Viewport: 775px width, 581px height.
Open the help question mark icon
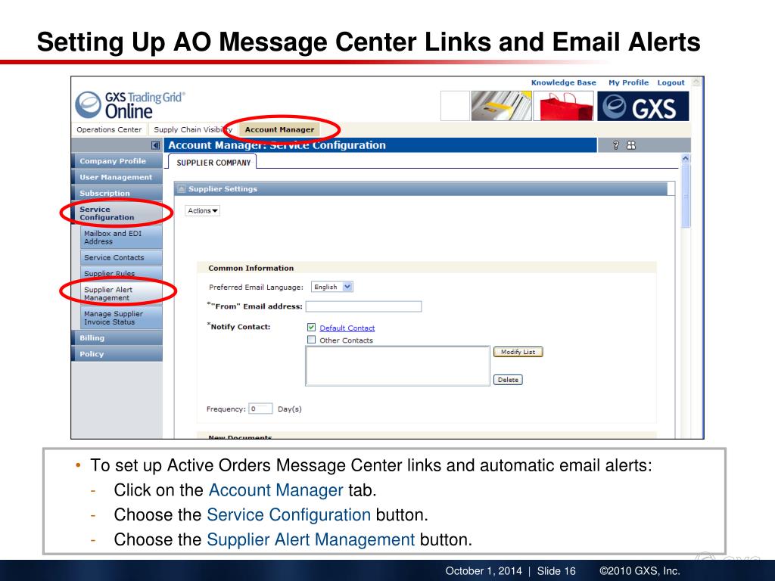click(616, 145)
